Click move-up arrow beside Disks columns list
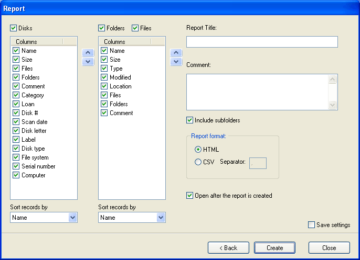Viewport: 360px width, 260px height. tap(88, 52)
